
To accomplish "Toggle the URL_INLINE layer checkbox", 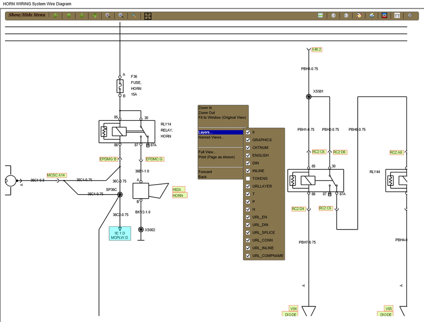I will click(x=248, y=248).
